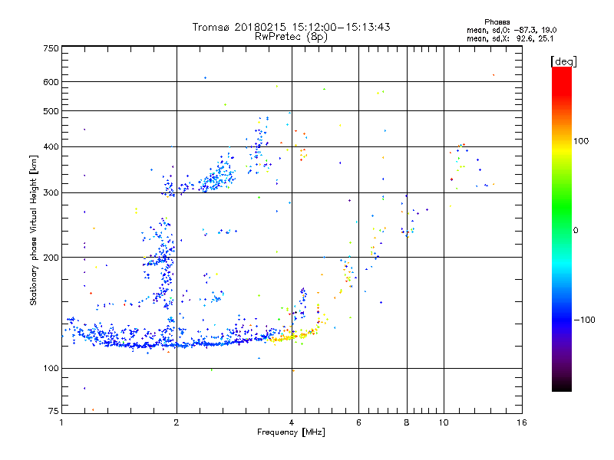Click the x-axis tick label '1'
This screenshot has width=614, height=460.
[61, 422]
